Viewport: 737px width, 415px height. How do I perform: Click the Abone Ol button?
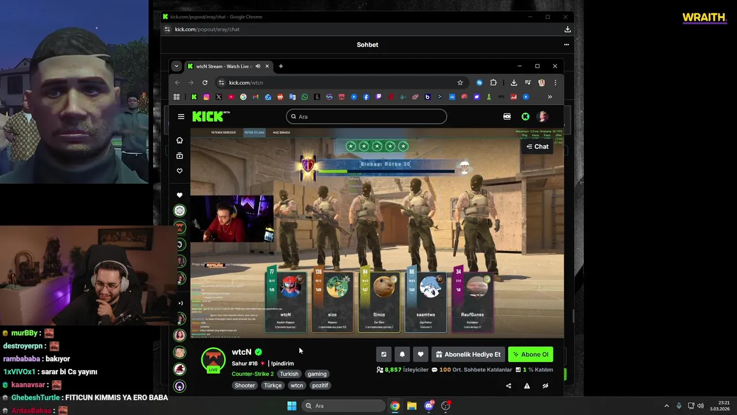(530, 354)
